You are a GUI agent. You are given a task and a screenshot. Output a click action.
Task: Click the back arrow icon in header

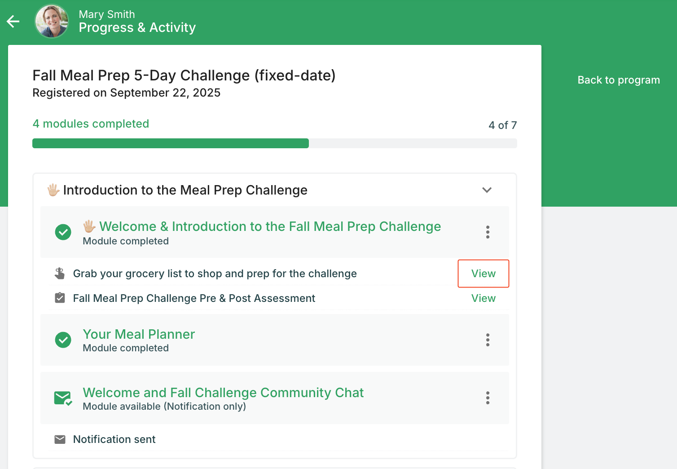[x=13, y=21]
